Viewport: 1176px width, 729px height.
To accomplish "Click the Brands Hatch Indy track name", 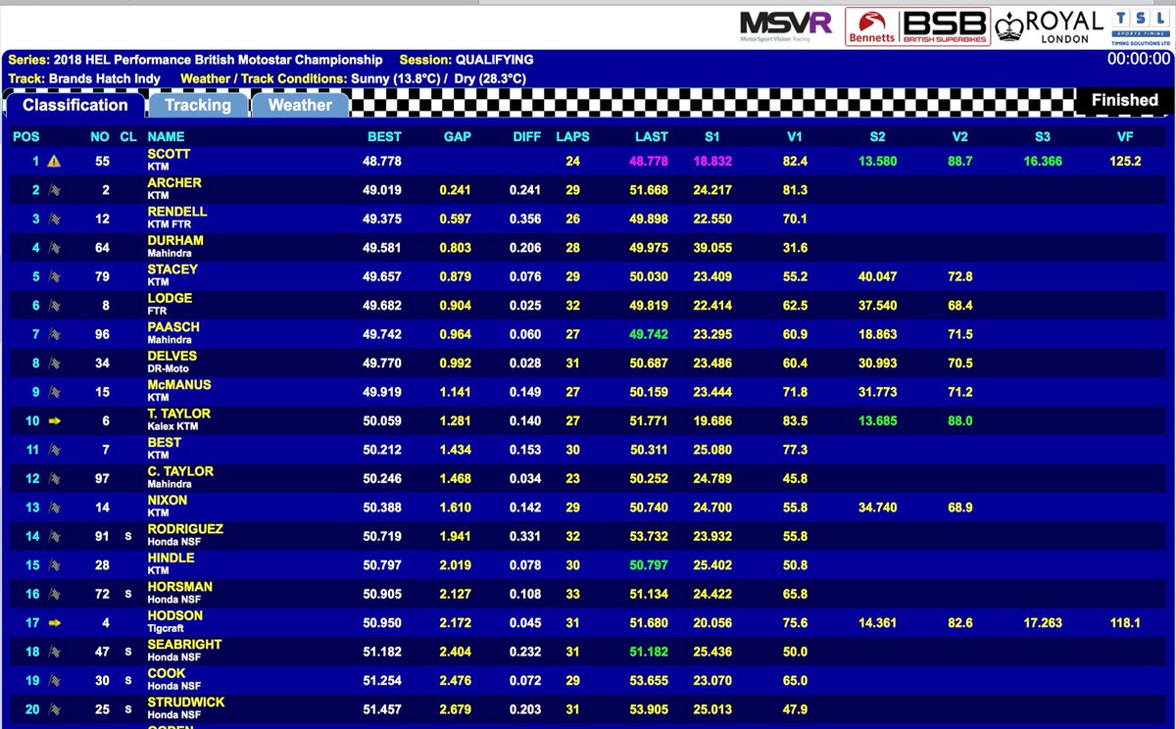I will pyautogui.click(x=105, y=78).
